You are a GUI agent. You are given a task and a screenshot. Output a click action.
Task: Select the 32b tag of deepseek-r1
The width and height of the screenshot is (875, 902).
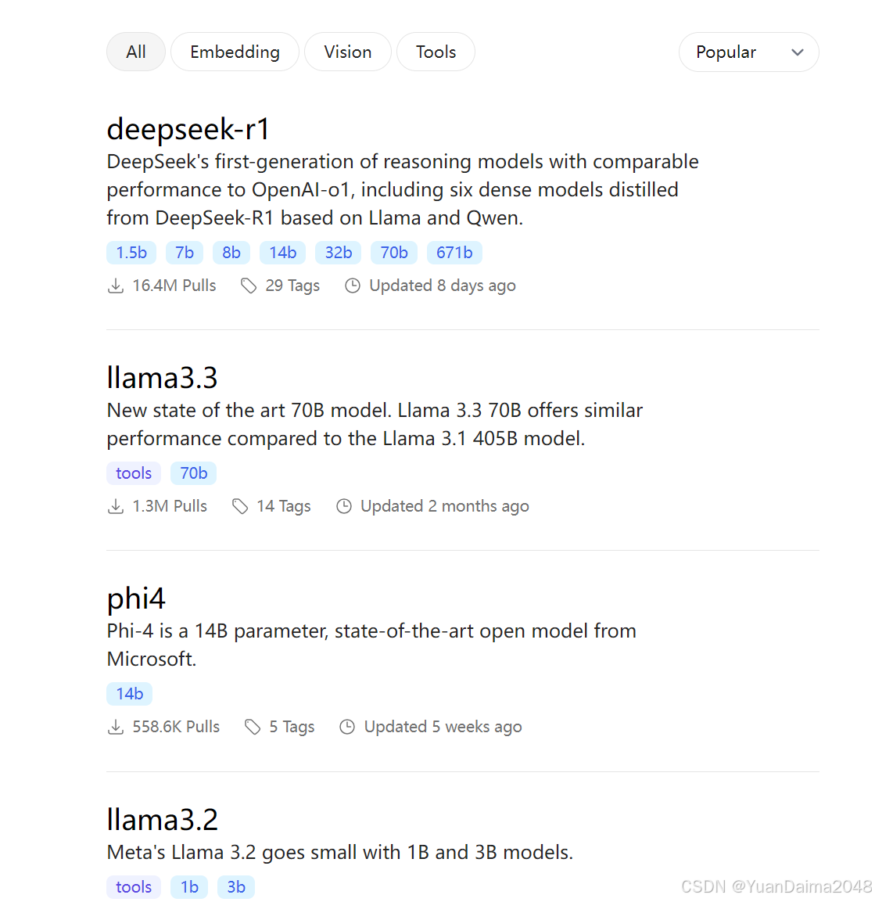coord(338,253)
